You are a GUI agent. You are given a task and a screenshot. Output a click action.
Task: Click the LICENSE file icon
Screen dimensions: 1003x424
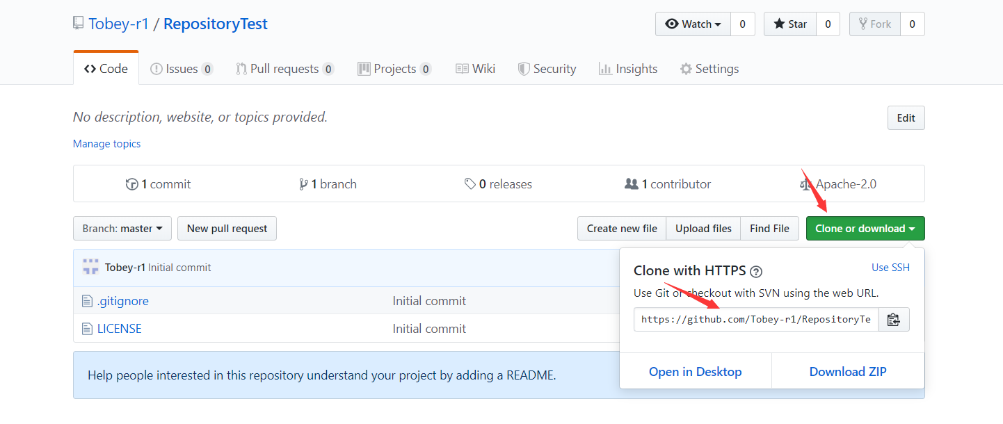click(87, 329)
